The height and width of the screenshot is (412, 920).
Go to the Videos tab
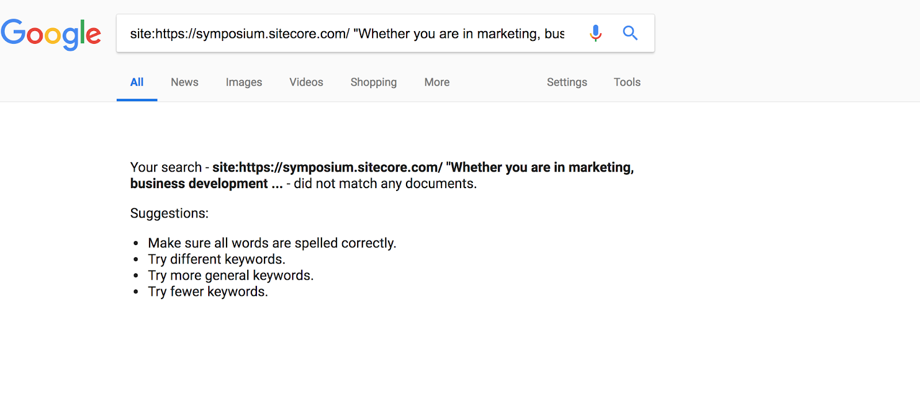pos(306,82)
